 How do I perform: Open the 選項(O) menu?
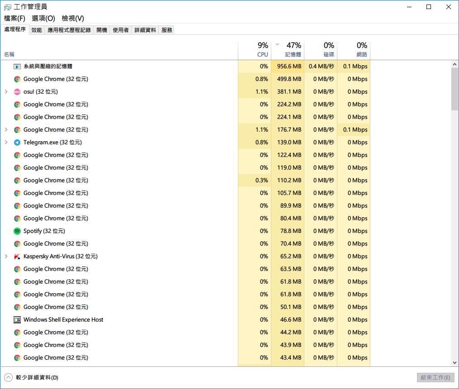(43, 19)
